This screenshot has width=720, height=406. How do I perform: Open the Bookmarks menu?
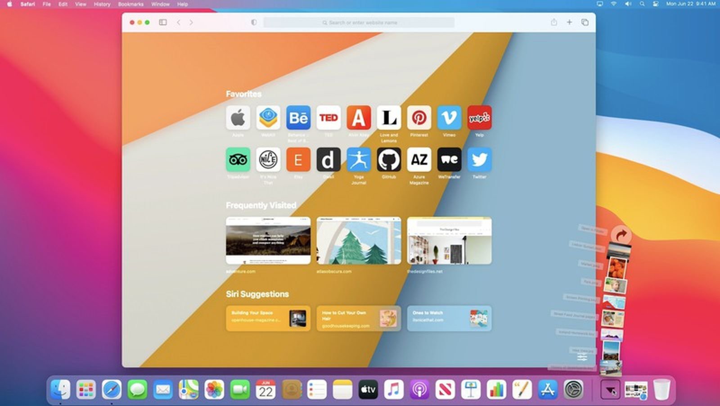click(130, 4)
